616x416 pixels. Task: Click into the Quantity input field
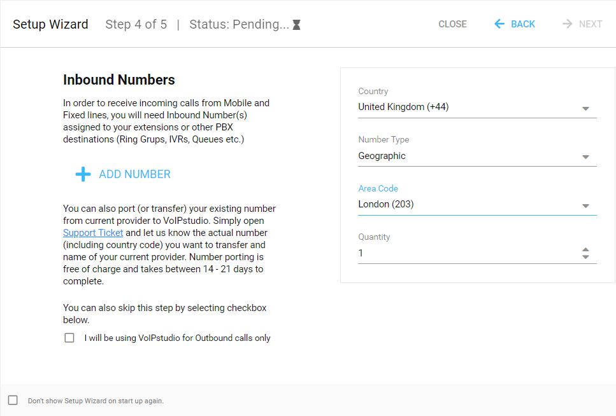coord(465,253)
